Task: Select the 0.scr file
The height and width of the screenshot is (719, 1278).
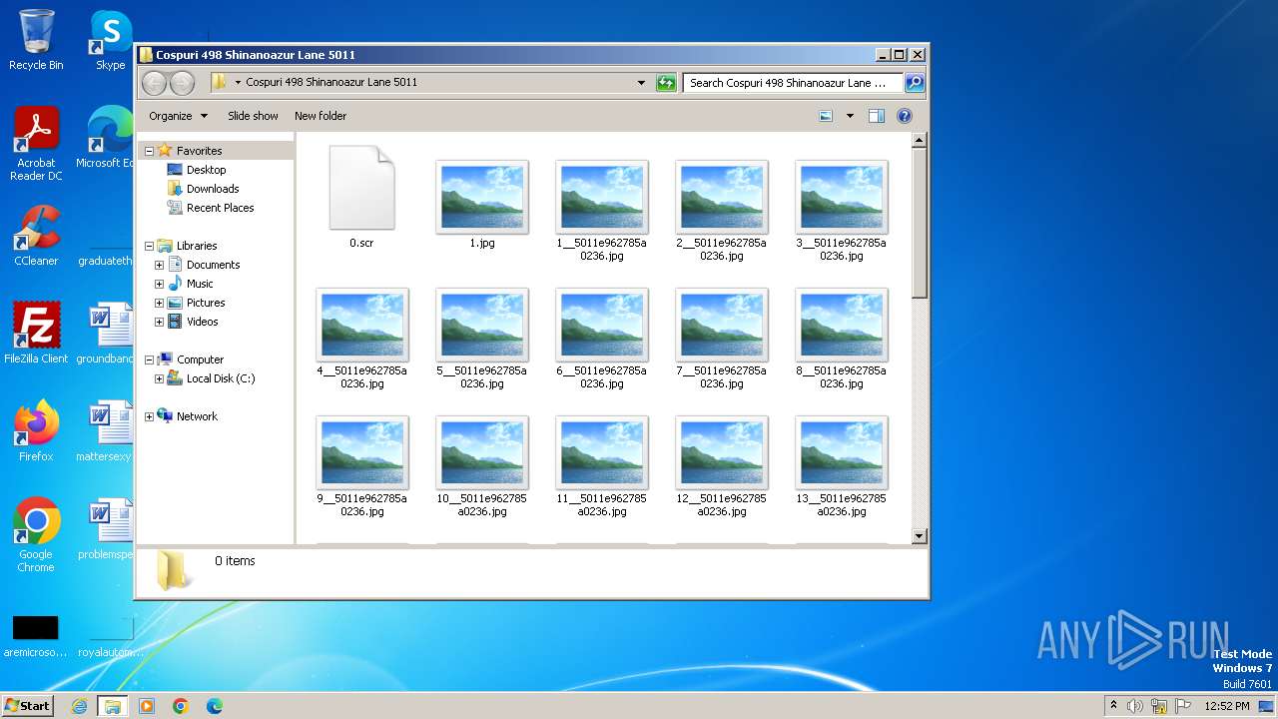Action: point(361,198)
